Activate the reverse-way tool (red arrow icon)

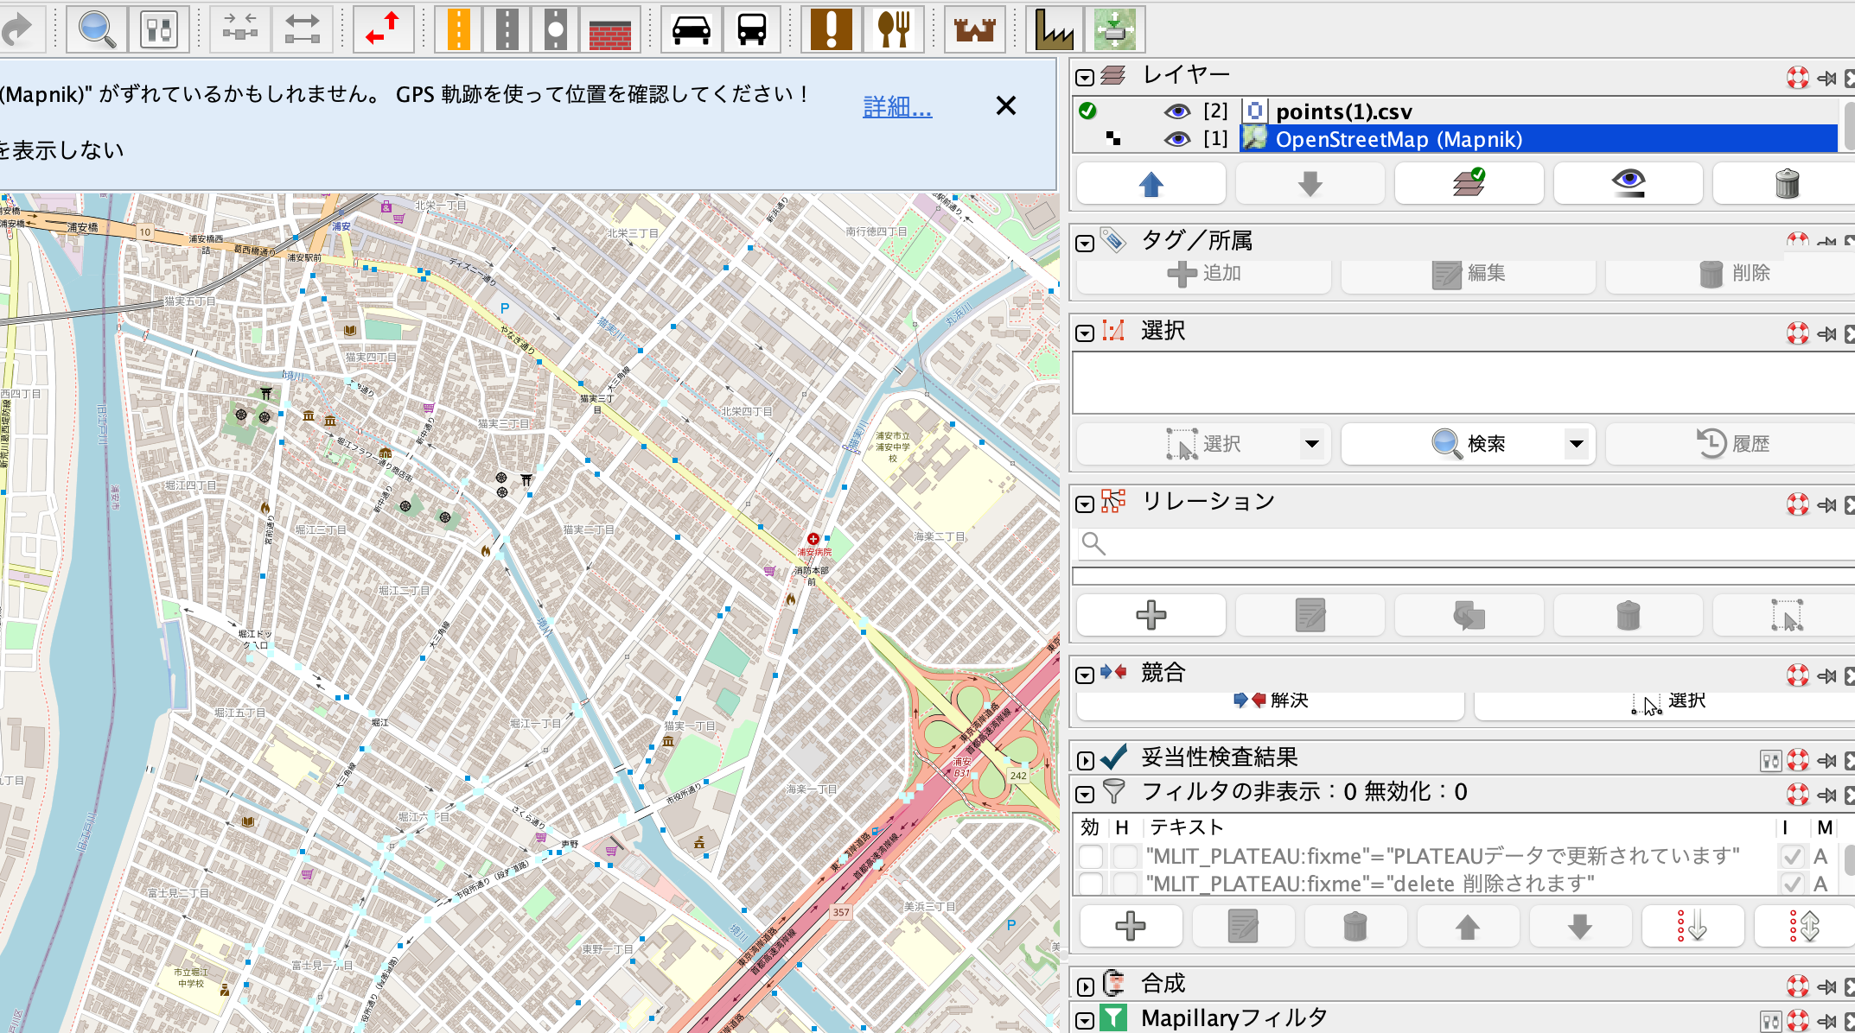click(383, 28)
